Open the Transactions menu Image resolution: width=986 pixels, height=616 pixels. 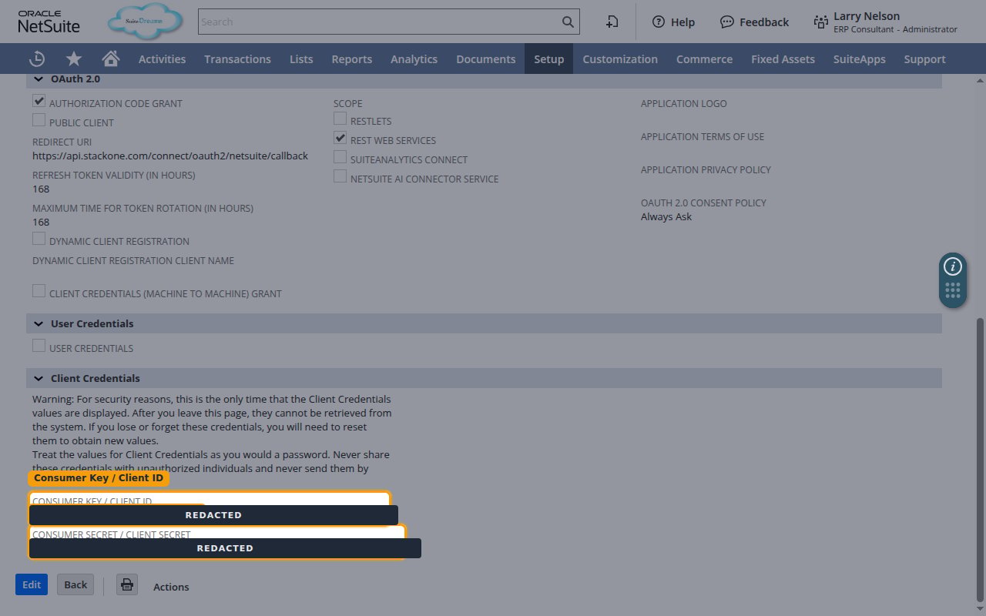tap(237, 59)
